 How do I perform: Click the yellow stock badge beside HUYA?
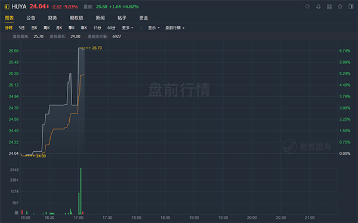coord(7,7)
